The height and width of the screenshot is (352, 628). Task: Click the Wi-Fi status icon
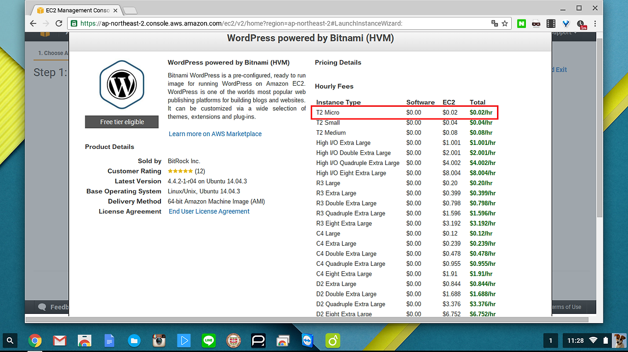[x=594, y=341]
